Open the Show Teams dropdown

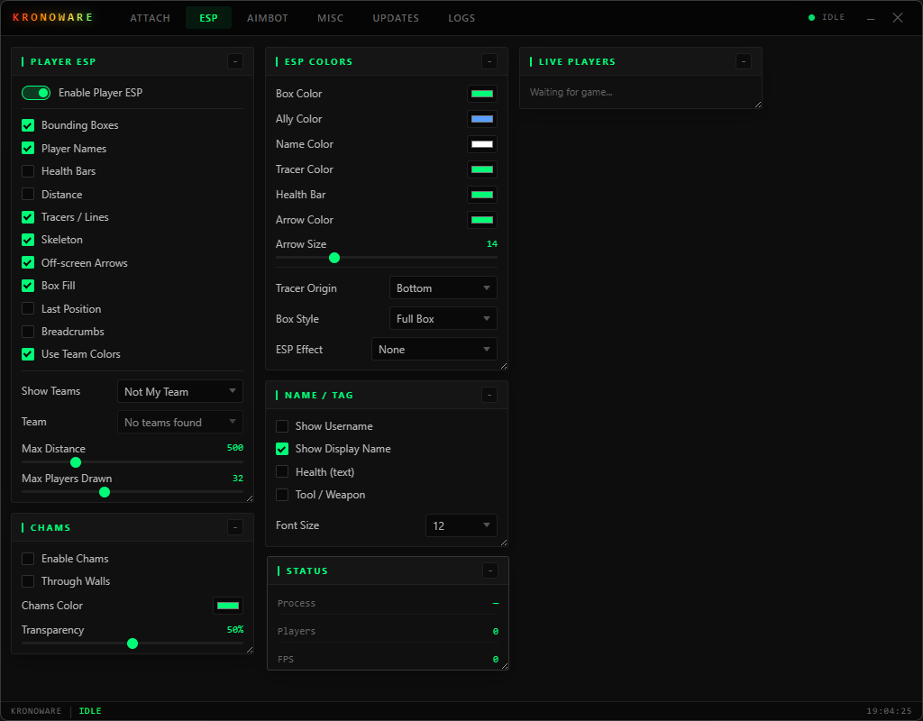180,391
